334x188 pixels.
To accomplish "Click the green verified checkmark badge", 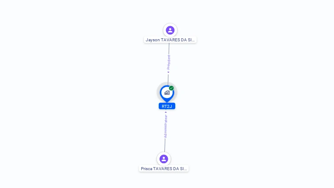I will [x=171, y=88].
